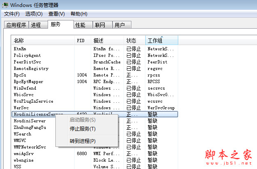Image resolution: width=257 pixels, height=169 pixels.
Task: Select the RemoteRegistry service row
Action: [x=95, y=68]
